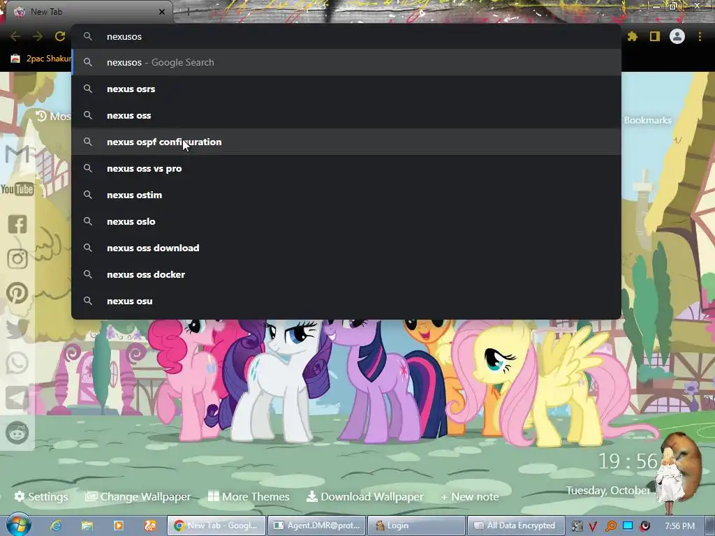Click the 19 : 56 clock widget
Viewport: 715px width, 536px height.
[628, 461]
